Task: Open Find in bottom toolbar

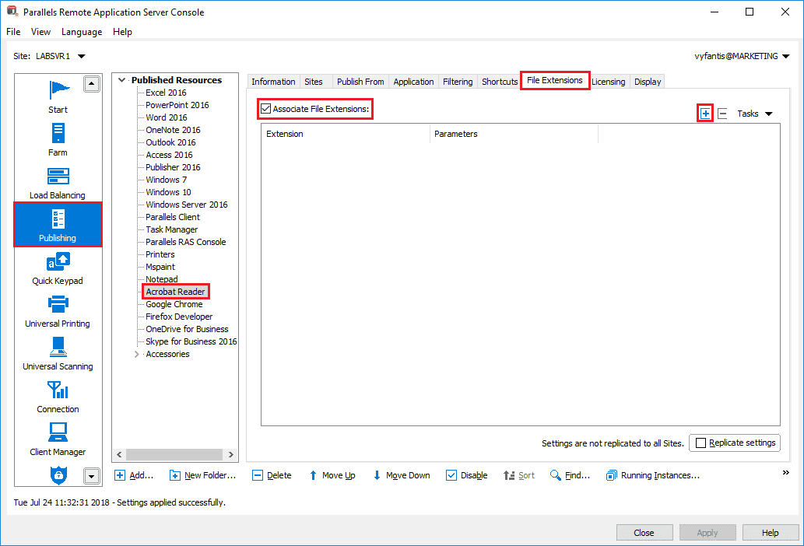Action: (x=570, y=475)
